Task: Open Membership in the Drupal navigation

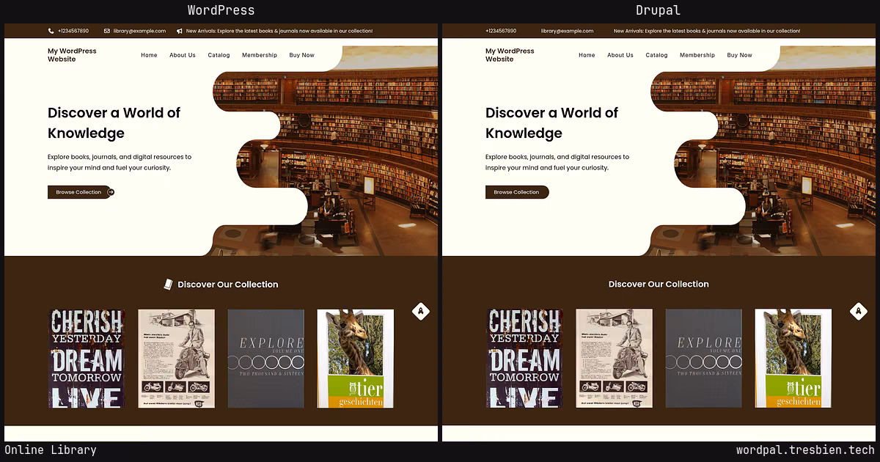Action: (x=697, y=55)
